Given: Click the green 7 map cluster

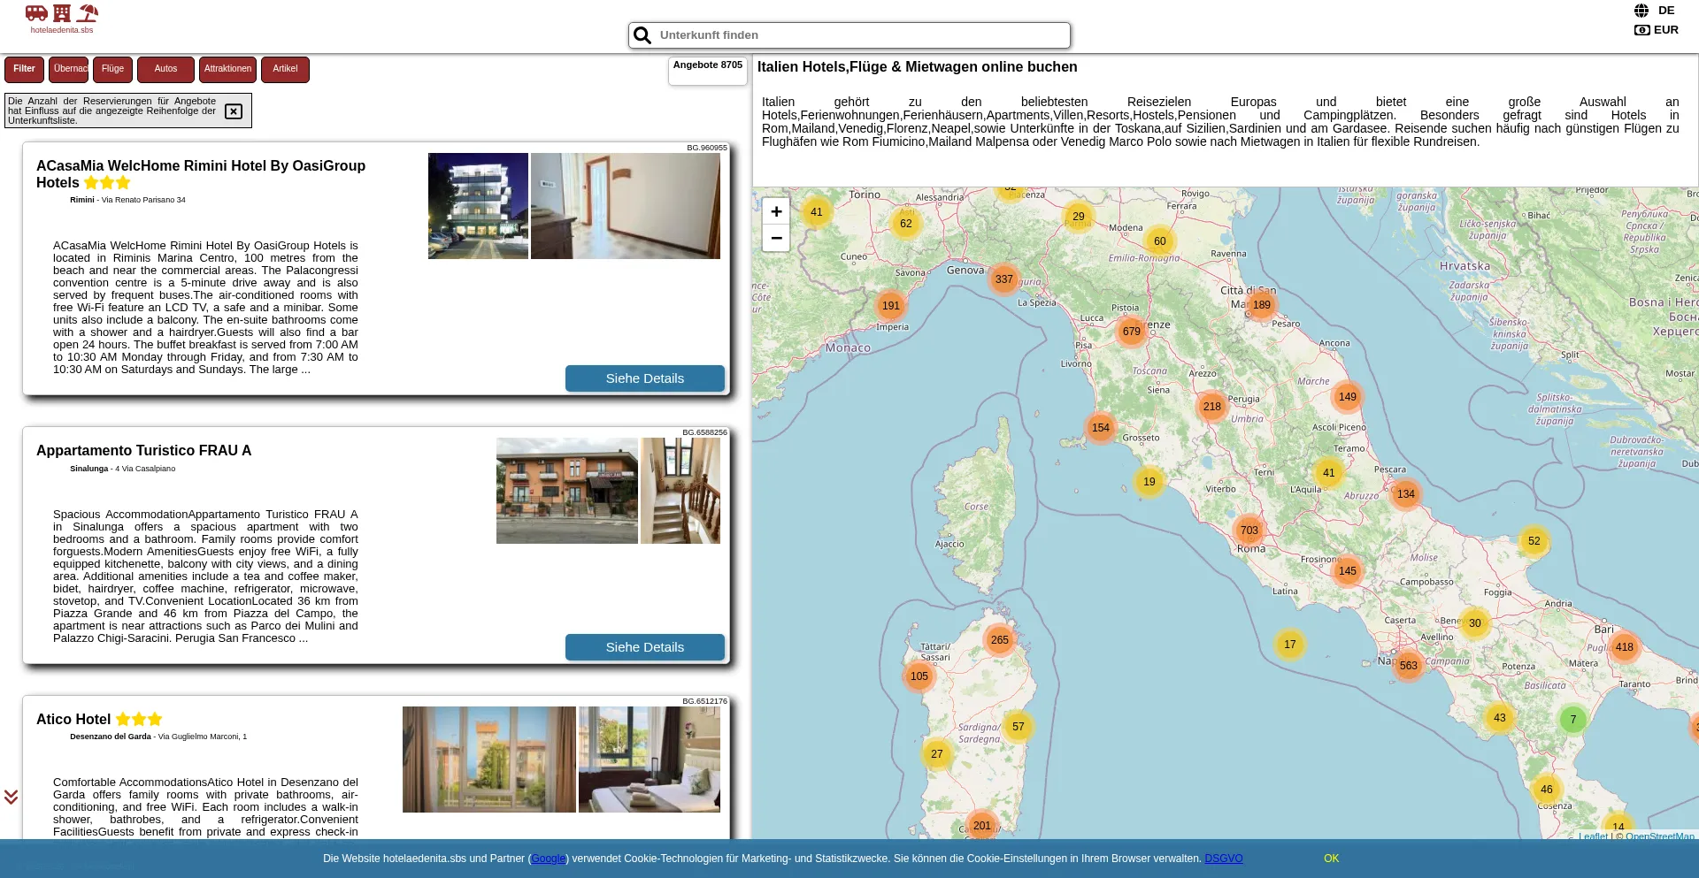Looking at the screenshot, I should 1573,720.
